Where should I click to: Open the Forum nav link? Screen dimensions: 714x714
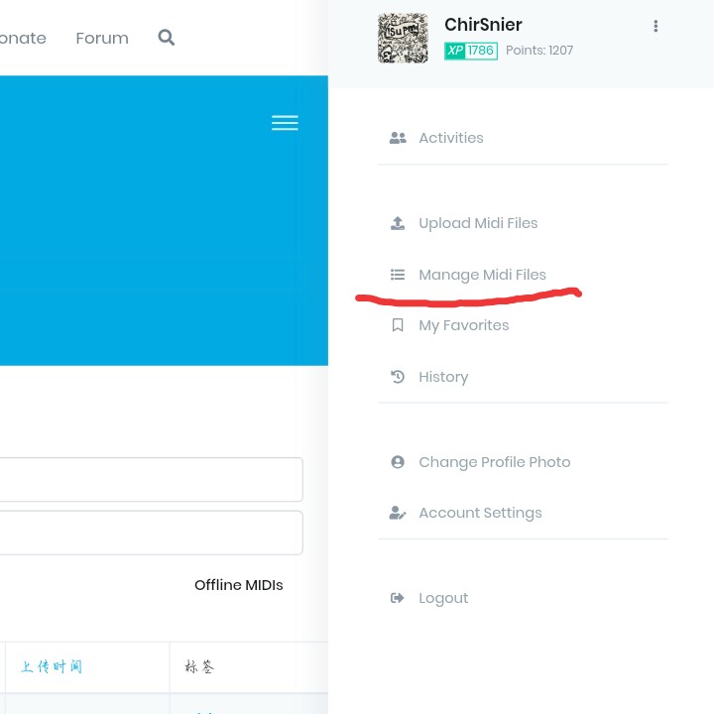(x=102, y=38)
